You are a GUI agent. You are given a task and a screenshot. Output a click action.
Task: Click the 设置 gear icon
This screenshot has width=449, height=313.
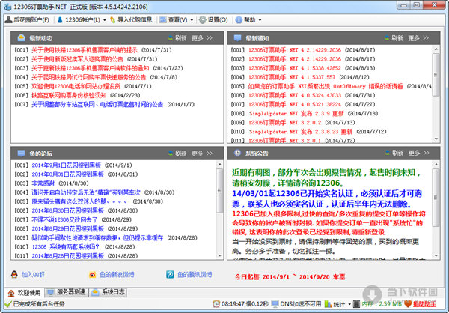point(203,19)
